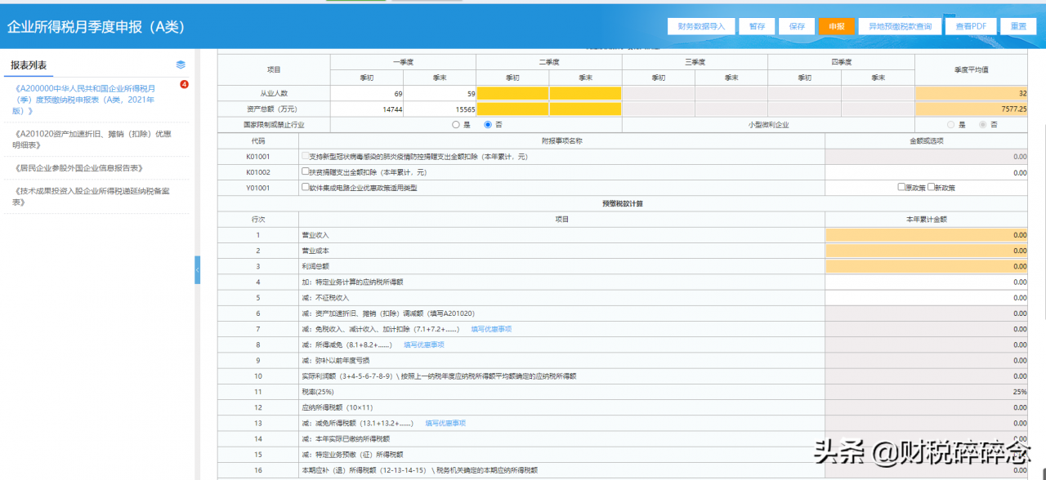The image size is (1046, 480).
Task: Click the 暂存 button
Action: (x=757, y=26)
